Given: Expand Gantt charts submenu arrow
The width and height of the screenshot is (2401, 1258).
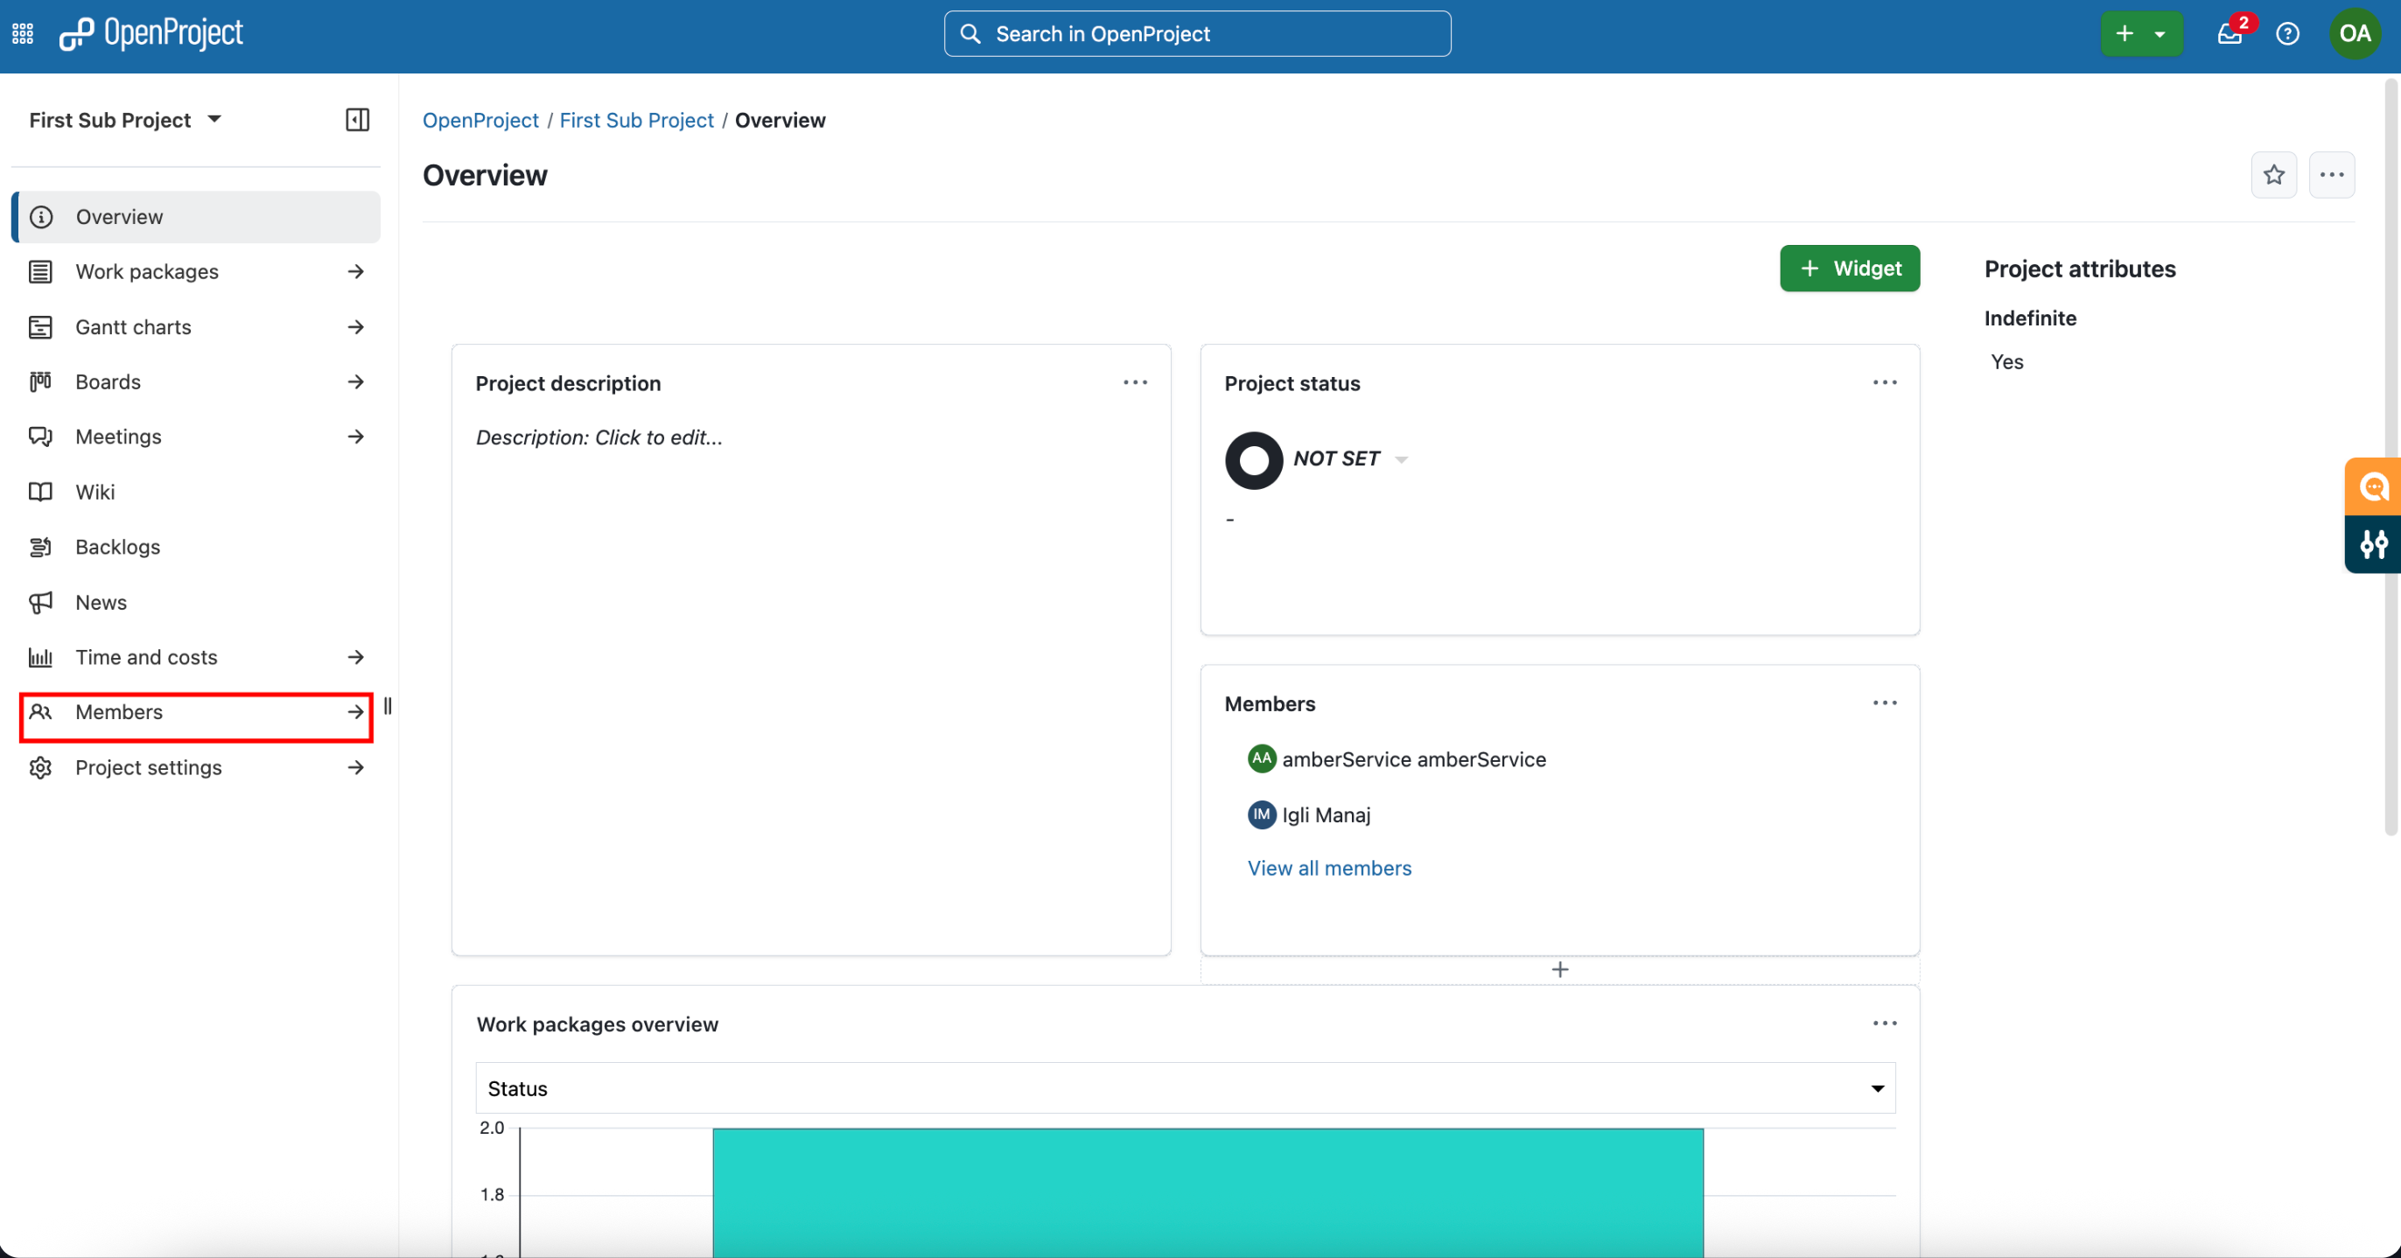Looking at the screenshot, I should click(x=355, y=327).
